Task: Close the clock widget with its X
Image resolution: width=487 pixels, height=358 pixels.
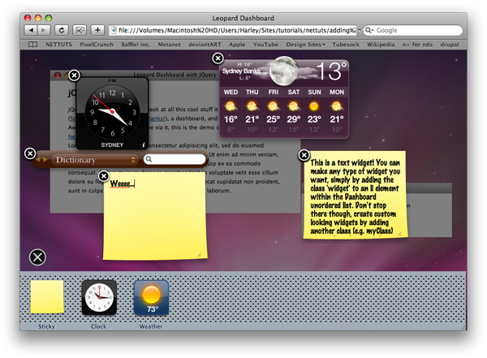Action: click(74, 75)
